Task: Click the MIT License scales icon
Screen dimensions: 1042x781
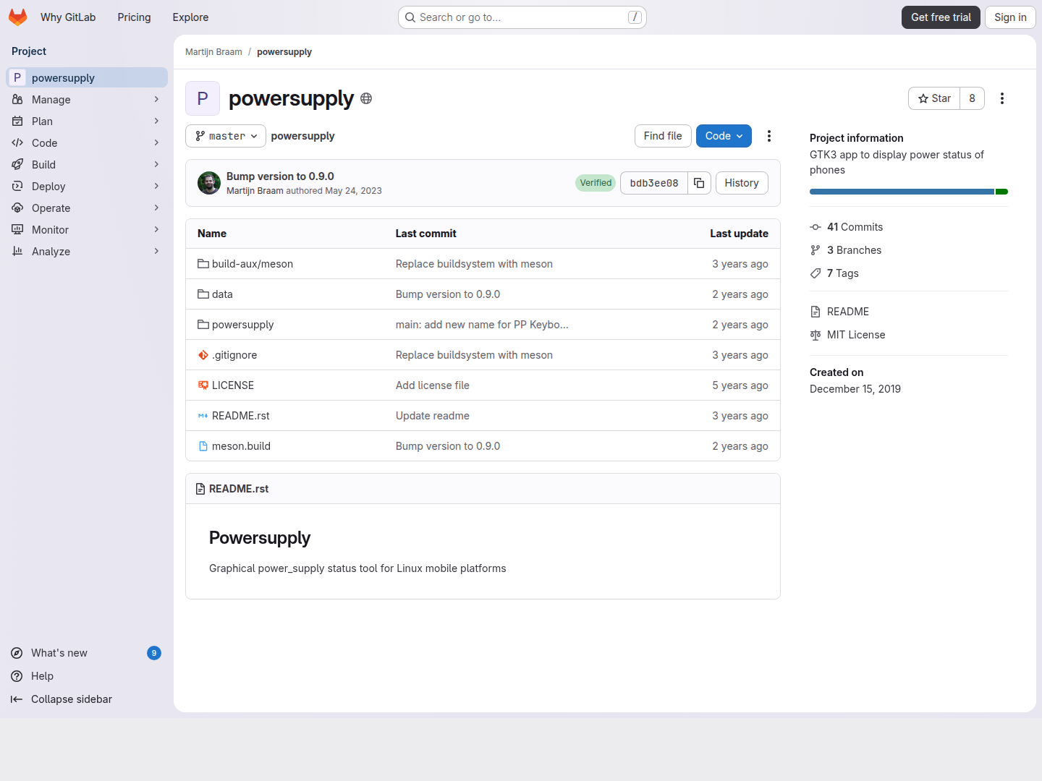Action: pos(816,335)
